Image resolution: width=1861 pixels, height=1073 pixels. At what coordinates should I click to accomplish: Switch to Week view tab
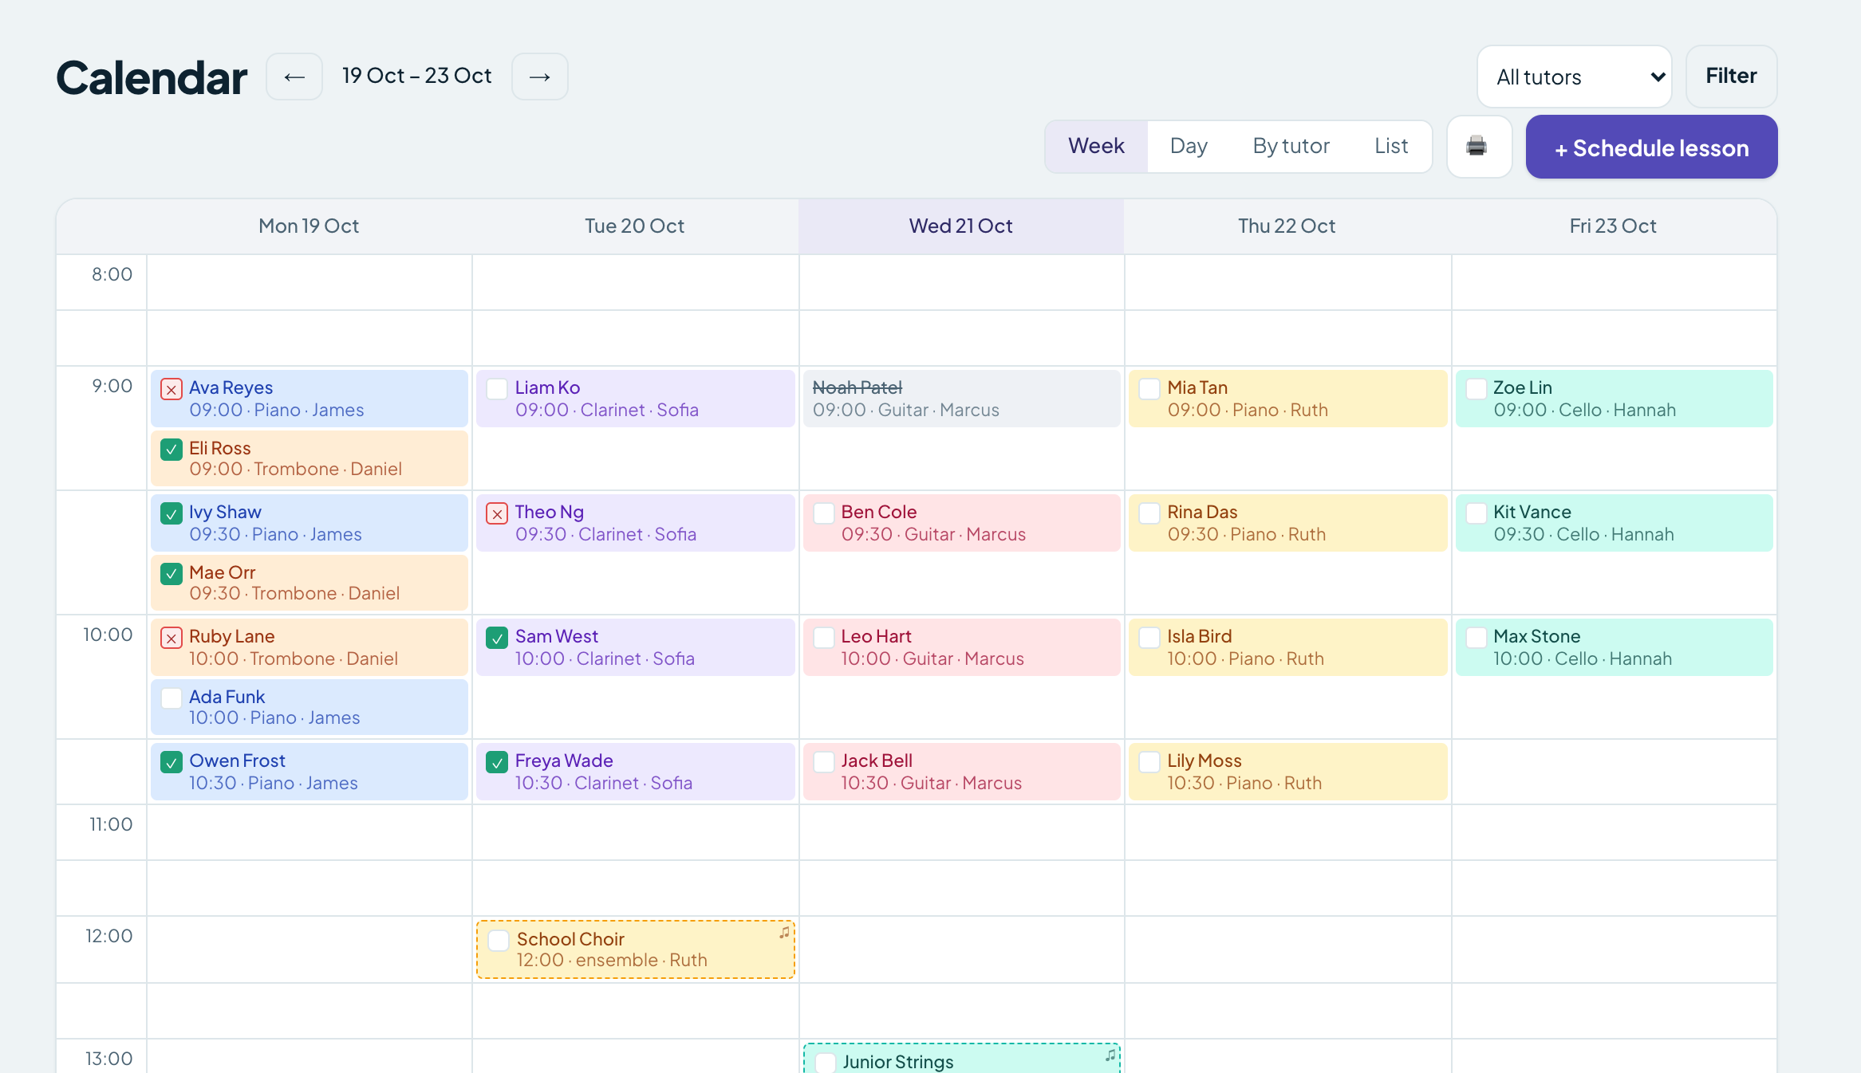(1096, 147)
